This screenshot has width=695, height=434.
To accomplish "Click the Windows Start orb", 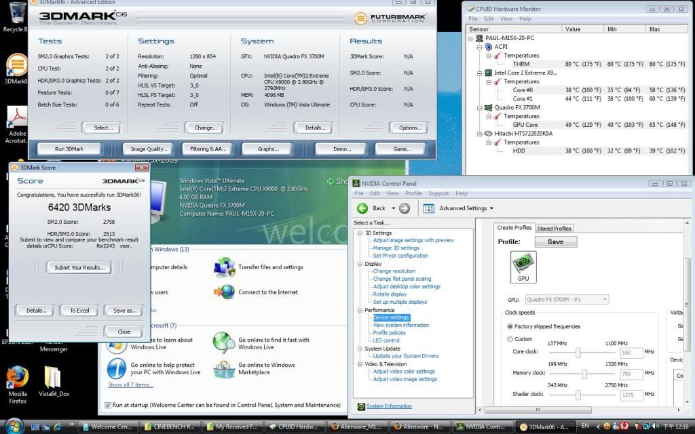I will click(x=14, y=426).
